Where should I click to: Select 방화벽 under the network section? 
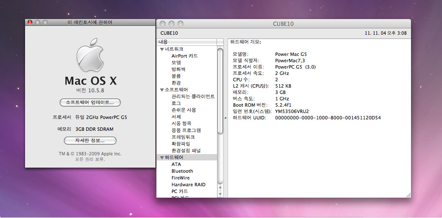click(x=178, y=69)
